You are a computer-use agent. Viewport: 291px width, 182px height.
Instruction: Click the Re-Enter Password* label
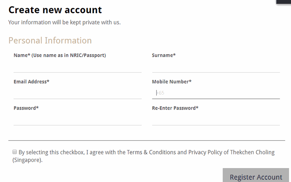[x=175, y=108]
